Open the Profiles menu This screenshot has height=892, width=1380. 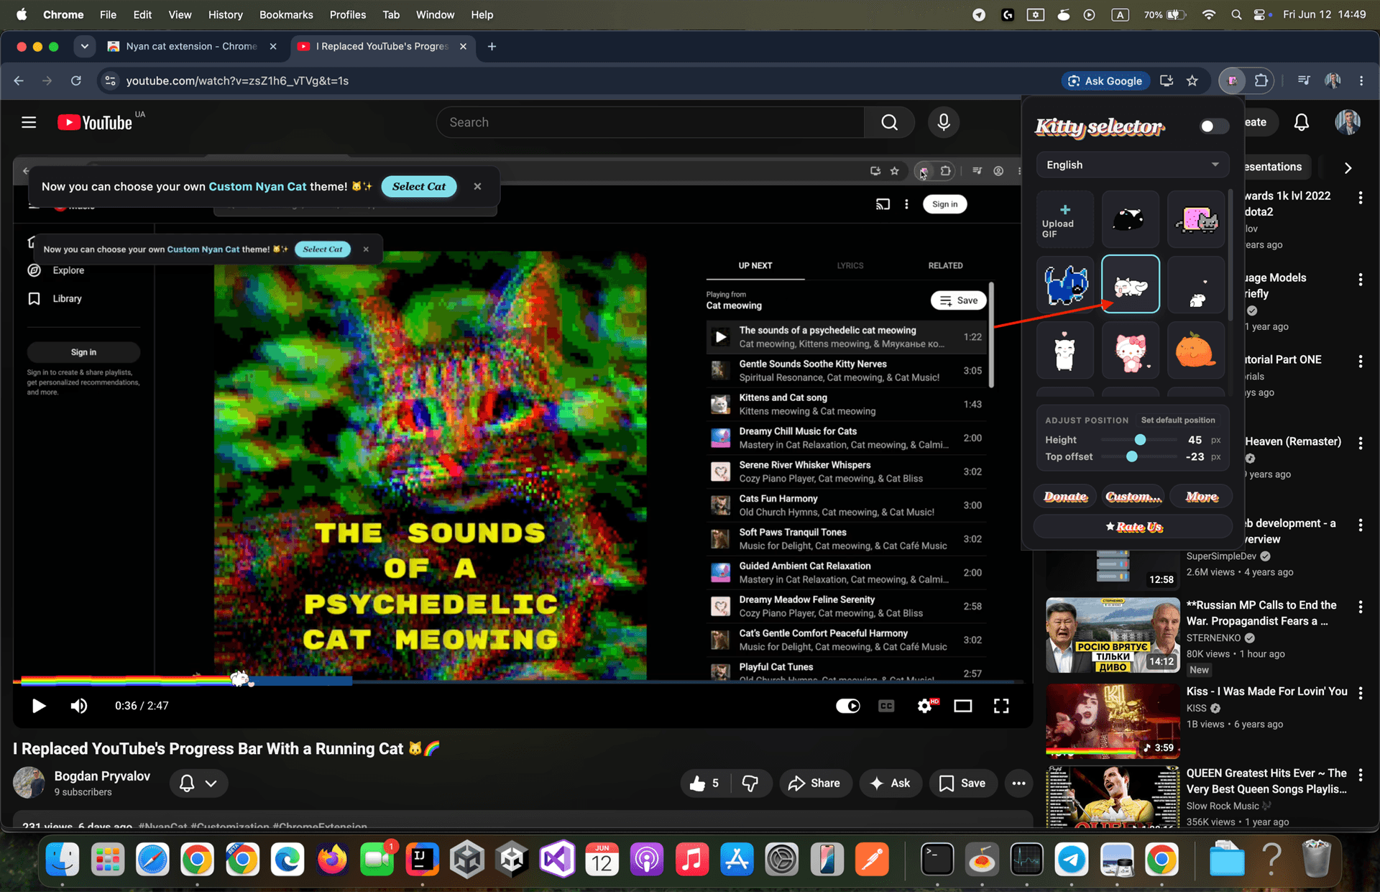[x=348, y=14]
